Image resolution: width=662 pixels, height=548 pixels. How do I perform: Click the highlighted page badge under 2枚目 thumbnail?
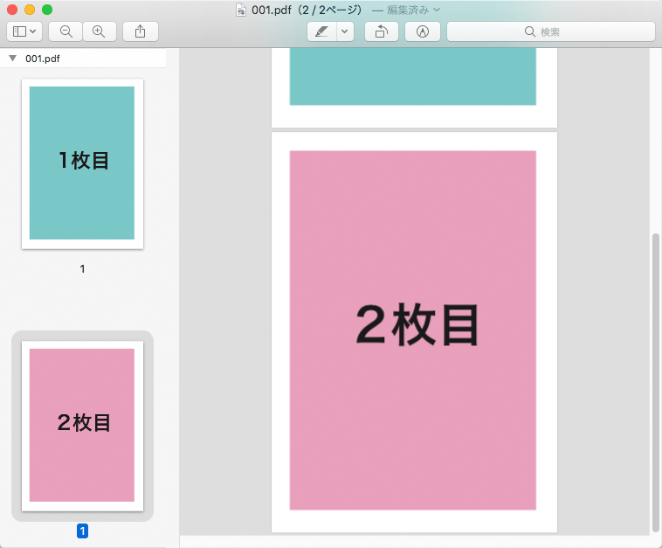point(82,531)
